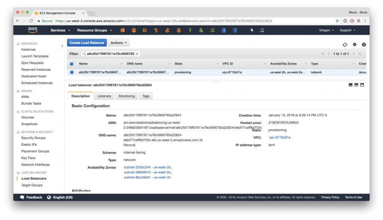The image size is (383, 220).
Task: Go to next page of results
Action: coord(354,54)
